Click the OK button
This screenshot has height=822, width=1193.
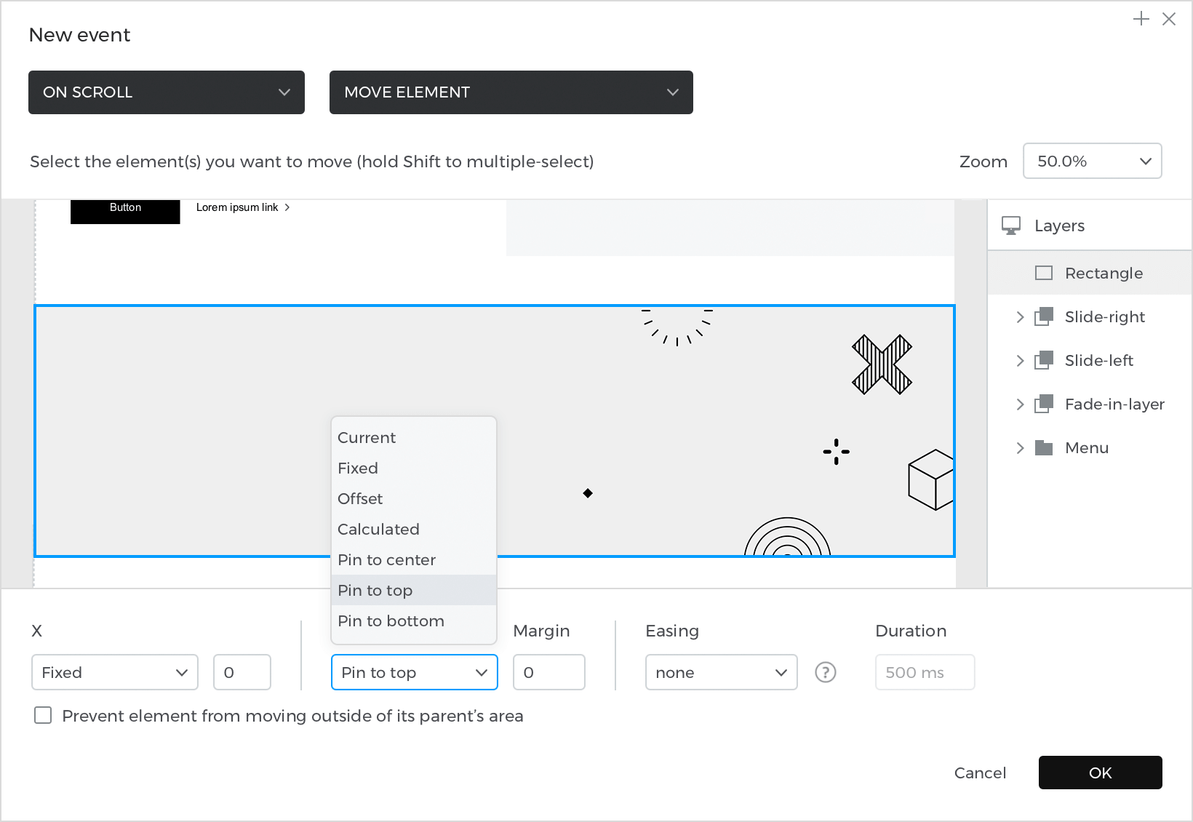pyautogui.click(x=1100, y=773)
